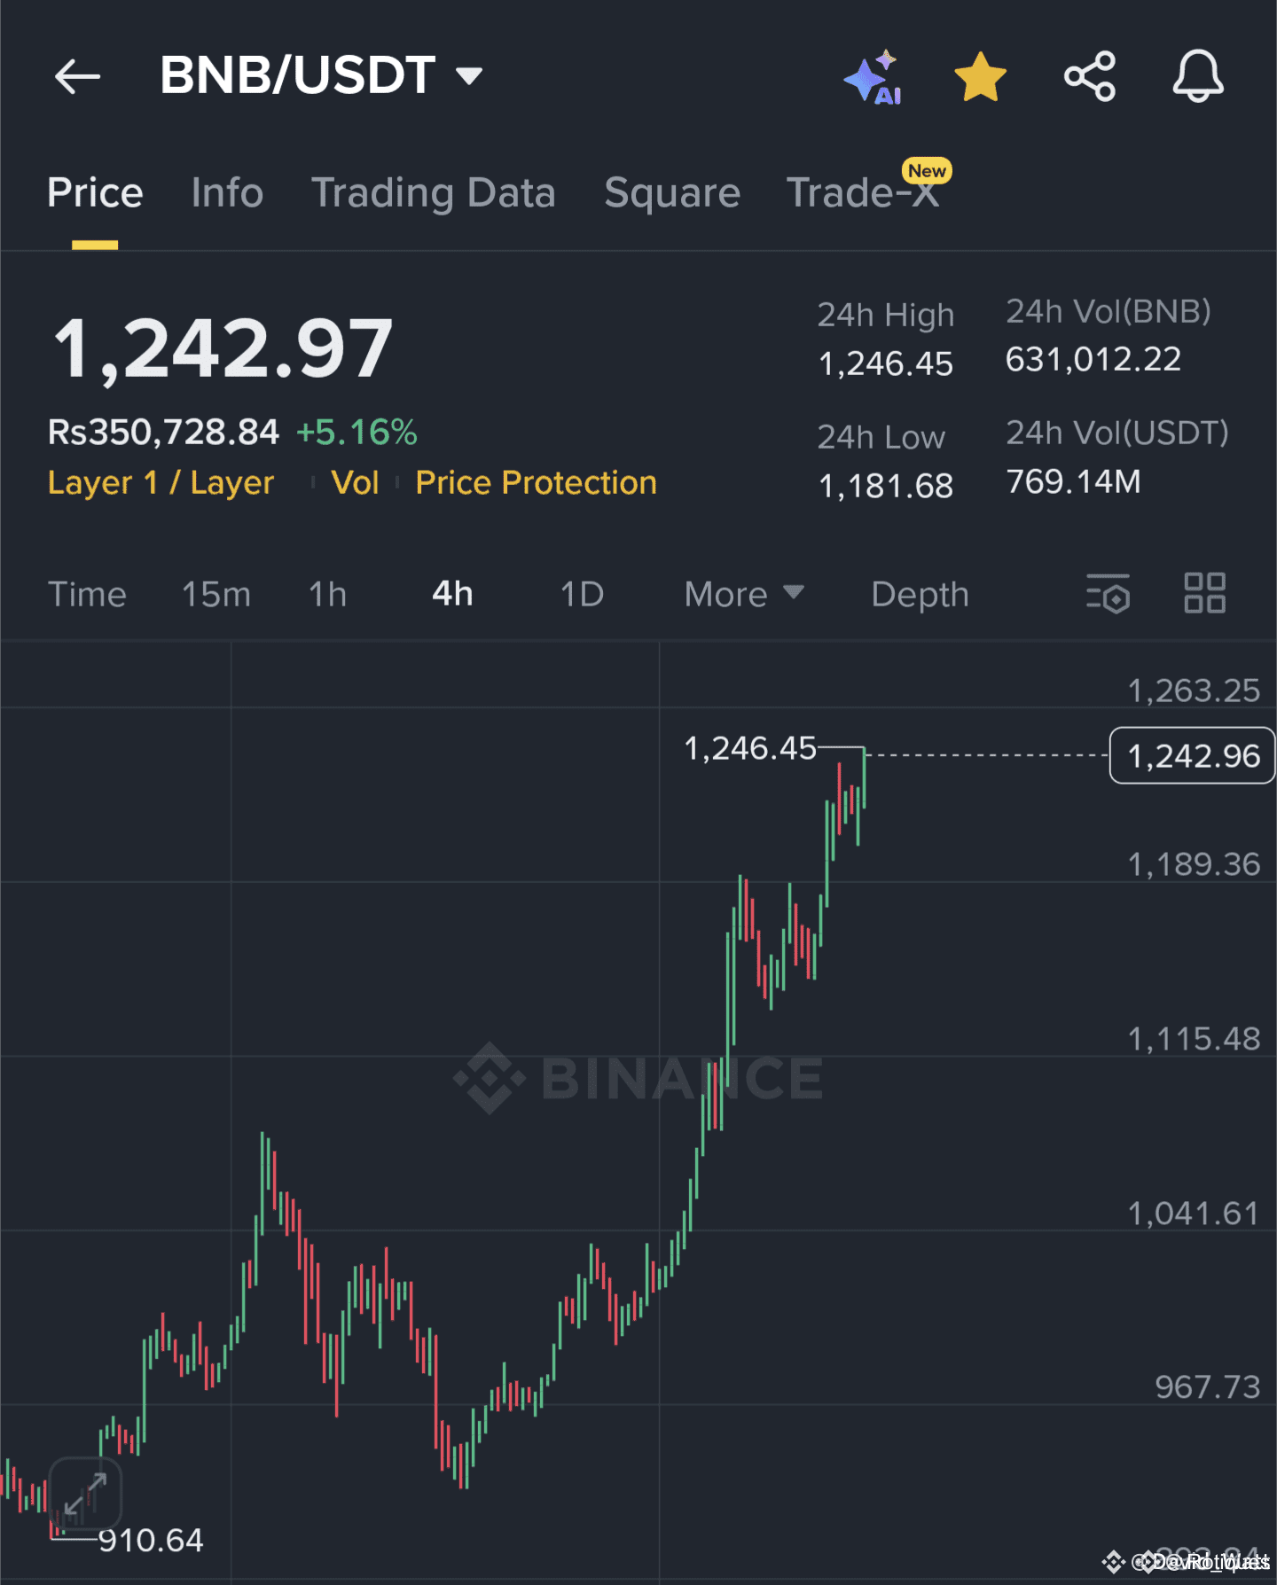Image resolution: width=1277 pixels, height=1585 pixels.
Task: Tap the chart low label 910.64
Action: pos(151,1541)
